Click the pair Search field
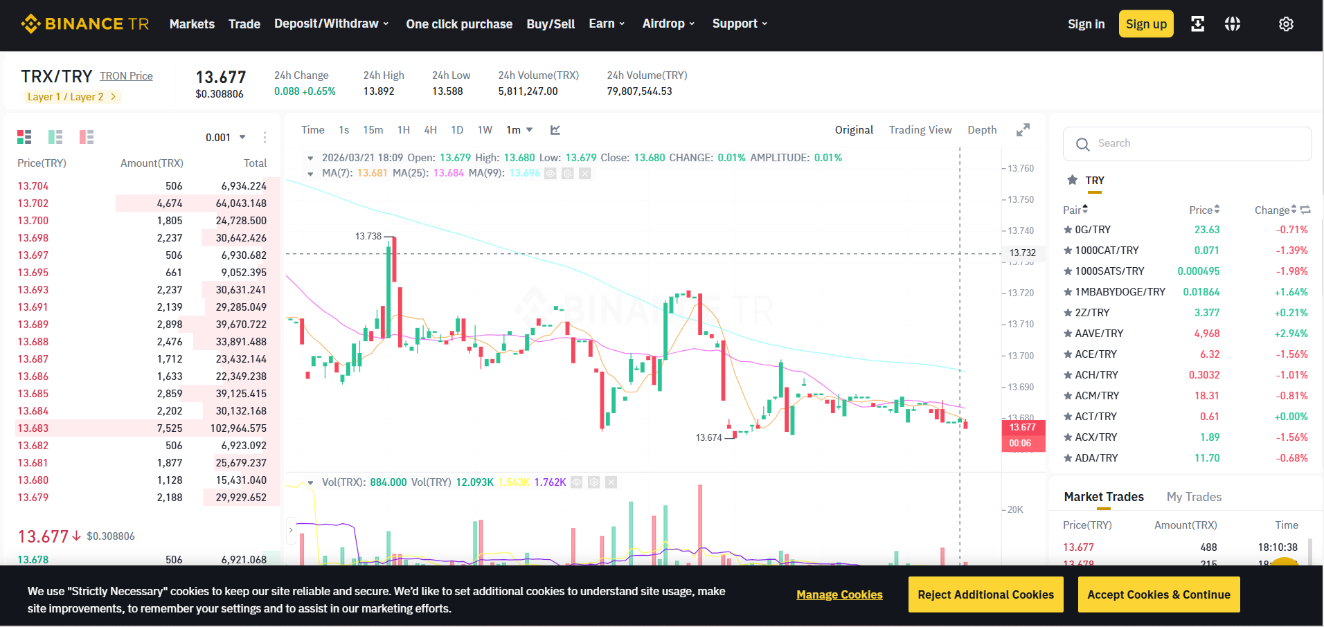 1187,144
